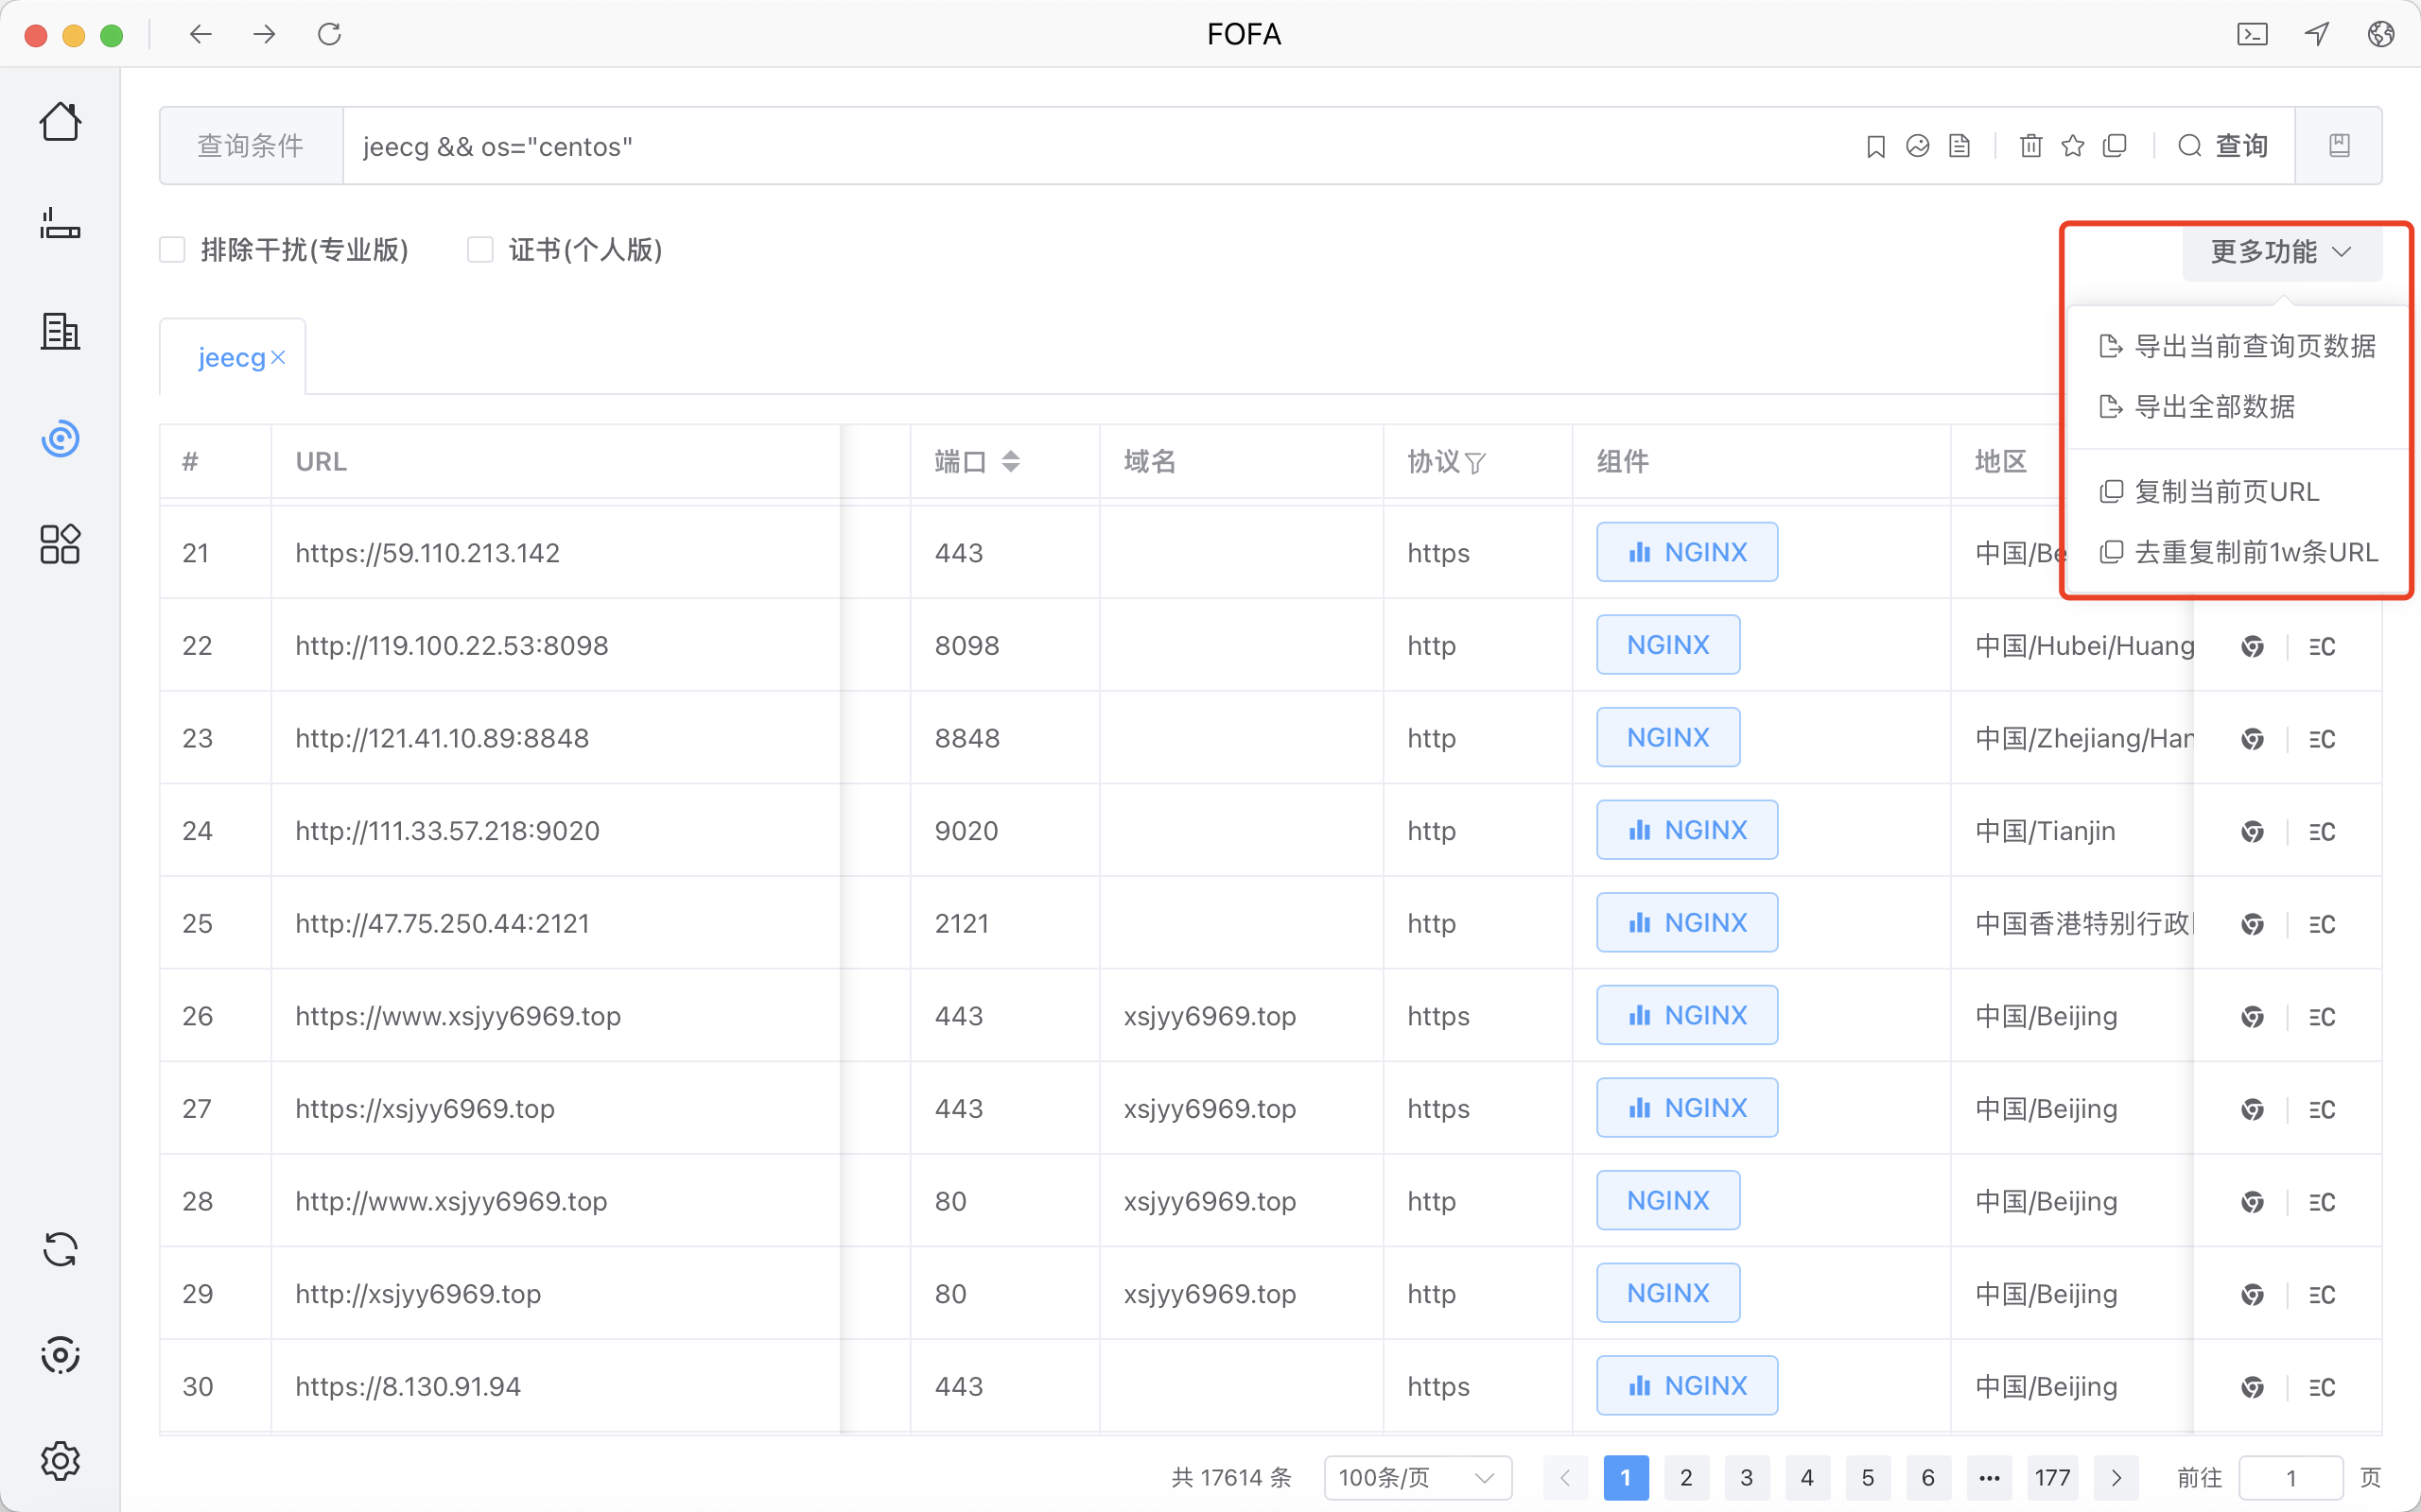Click the bookmark icon in query bar

coord(1875,146)
